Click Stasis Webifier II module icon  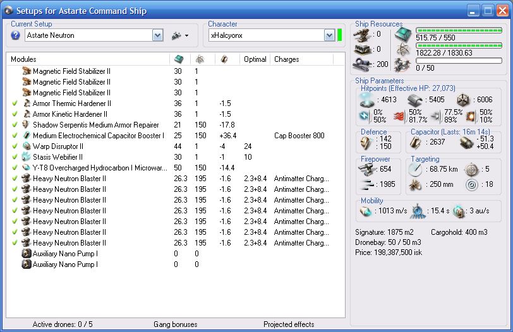pyautogui.click(x=26, y=157)
